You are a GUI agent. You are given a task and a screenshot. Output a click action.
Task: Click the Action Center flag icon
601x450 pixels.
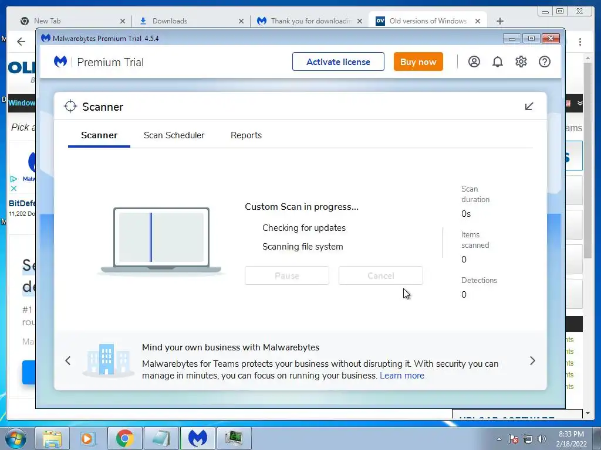click(x=514, y=439)
